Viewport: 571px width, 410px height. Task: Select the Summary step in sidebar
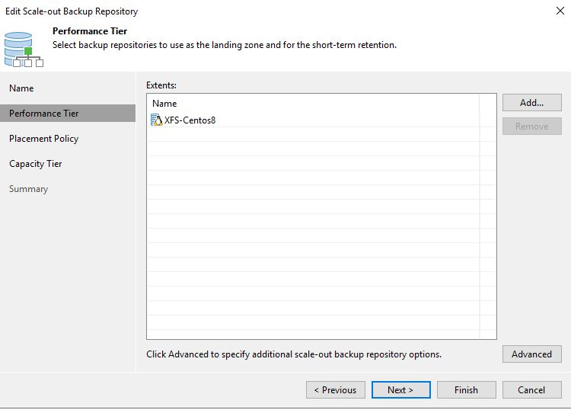click(x=28, y=189)
